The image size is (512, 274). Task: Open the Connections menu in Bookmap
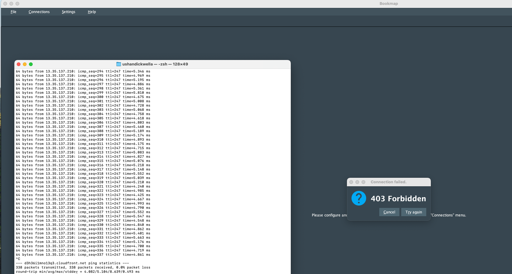[x=39, y=12]
